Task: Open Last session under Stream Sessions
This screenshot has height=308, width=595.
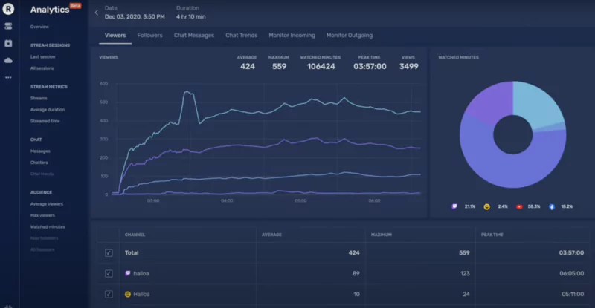Action: pos(42,57)
